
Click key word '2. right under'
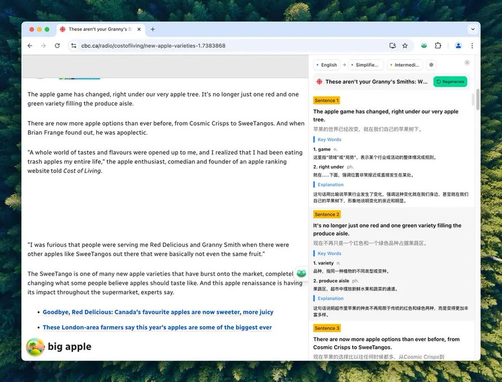[329, 167]
